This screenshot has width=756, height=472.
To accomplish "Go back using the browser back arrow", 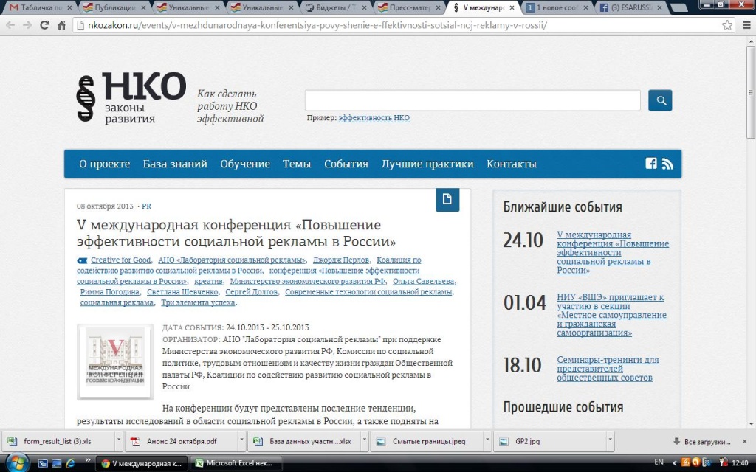I will [x=10, y=25].
